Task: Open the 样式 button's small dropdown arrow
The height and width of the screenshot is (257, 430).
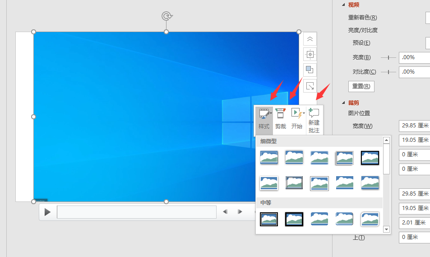Action: [271, 113]
